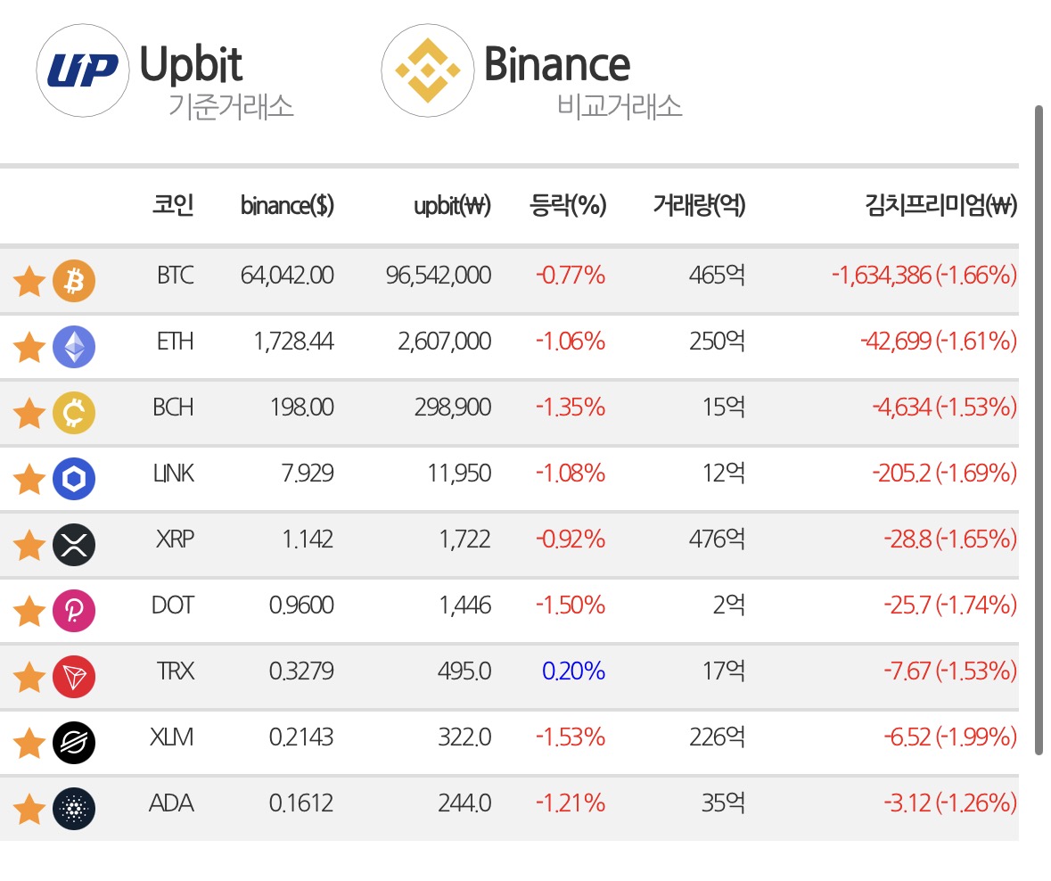Click the vertical scrollbar on right
Image resolution: width=1051 pixels, height=881 pixels.
(1039, 430)
